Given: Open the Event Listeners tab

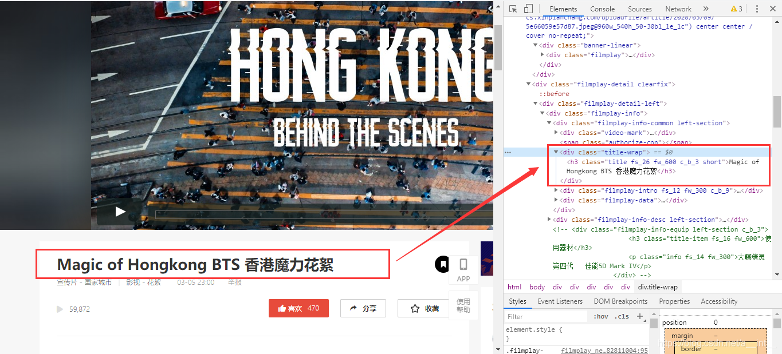Looking at the screenshot, I should click(x=560, y=301).
